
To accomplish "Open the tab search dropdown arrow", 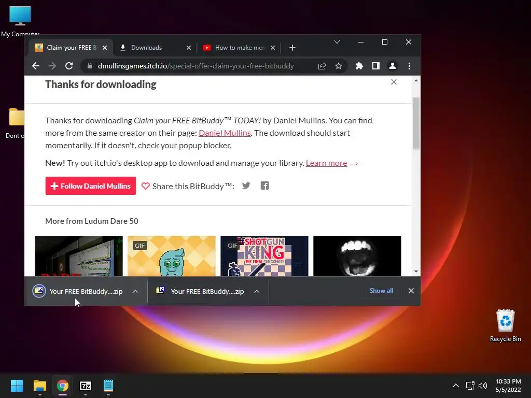I will tap(337, 42).
